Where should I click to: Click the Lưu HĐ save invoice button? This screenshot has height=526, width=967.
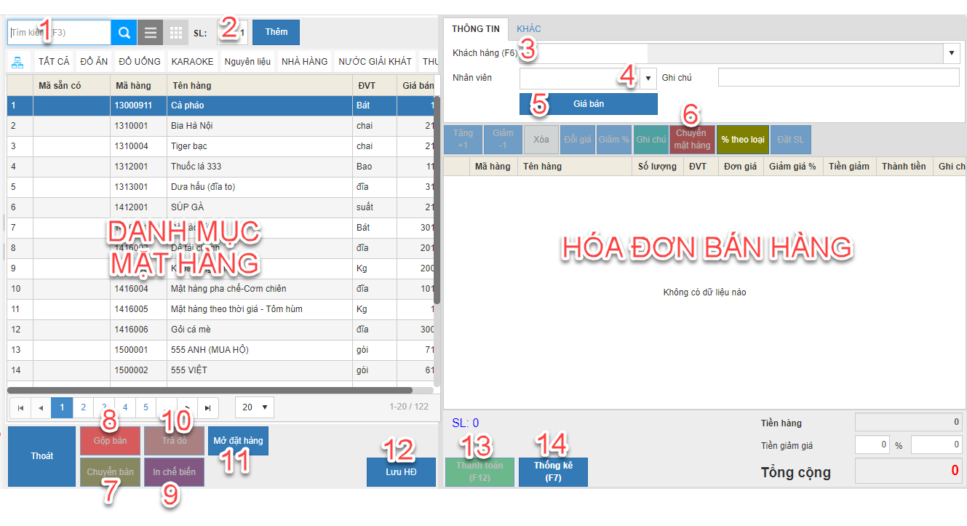401,471
